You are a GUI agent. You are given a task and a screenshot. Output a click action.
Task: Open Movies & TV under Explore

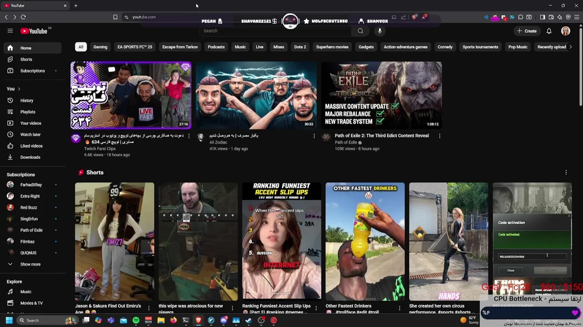(32, 303)
